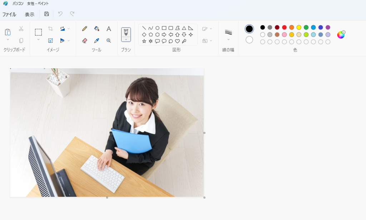Expand the paste options chevron
This screenshot has width=366, height=220.
coord(8,40)
